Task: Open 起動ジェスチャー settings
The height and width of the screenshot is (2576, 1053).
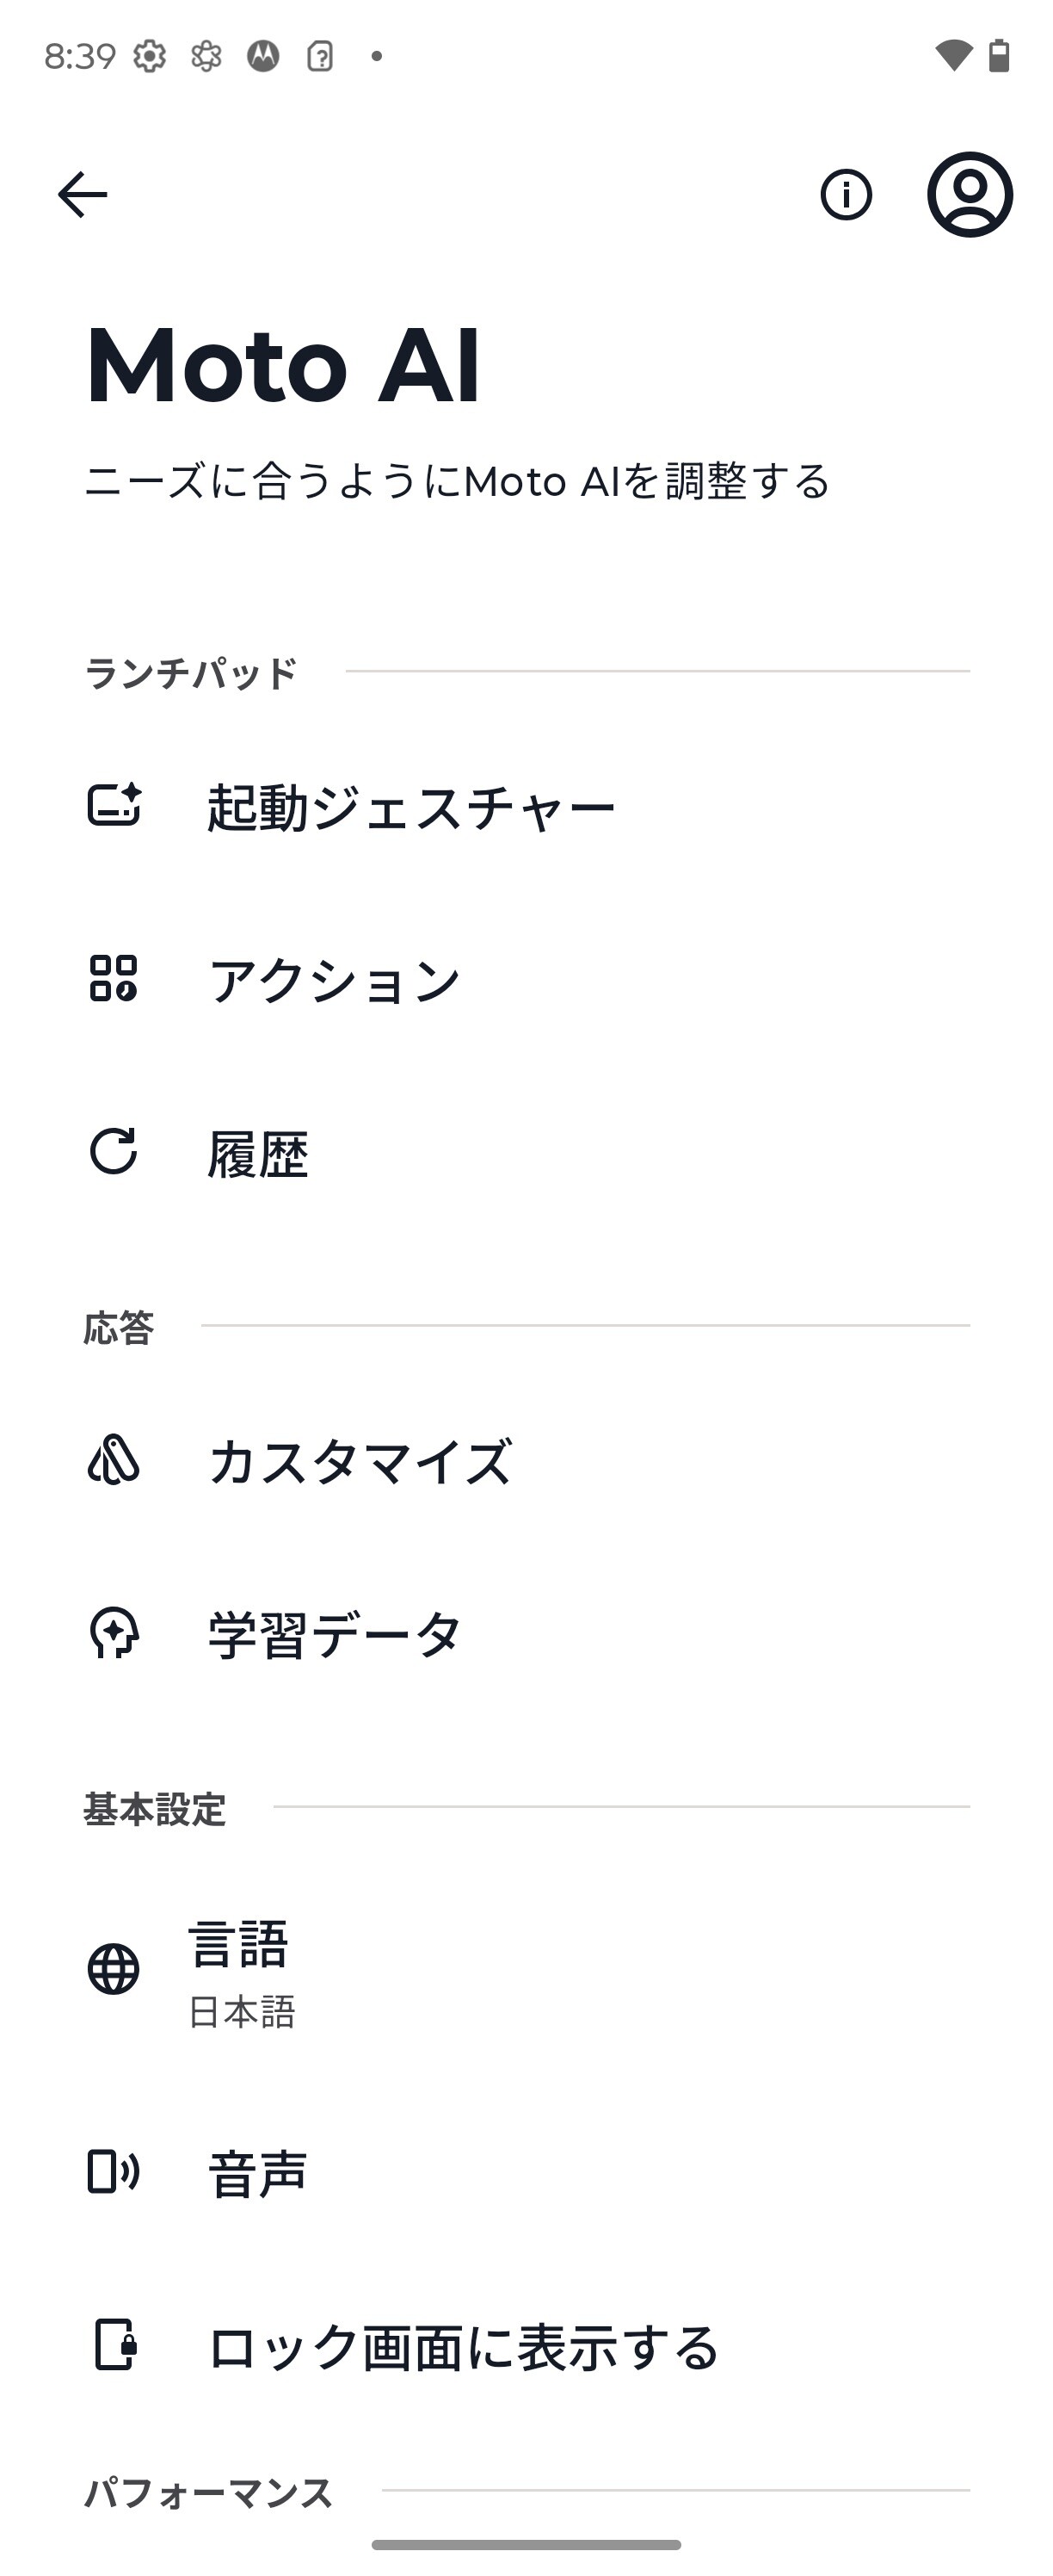Action: click(x=410, y=807)
